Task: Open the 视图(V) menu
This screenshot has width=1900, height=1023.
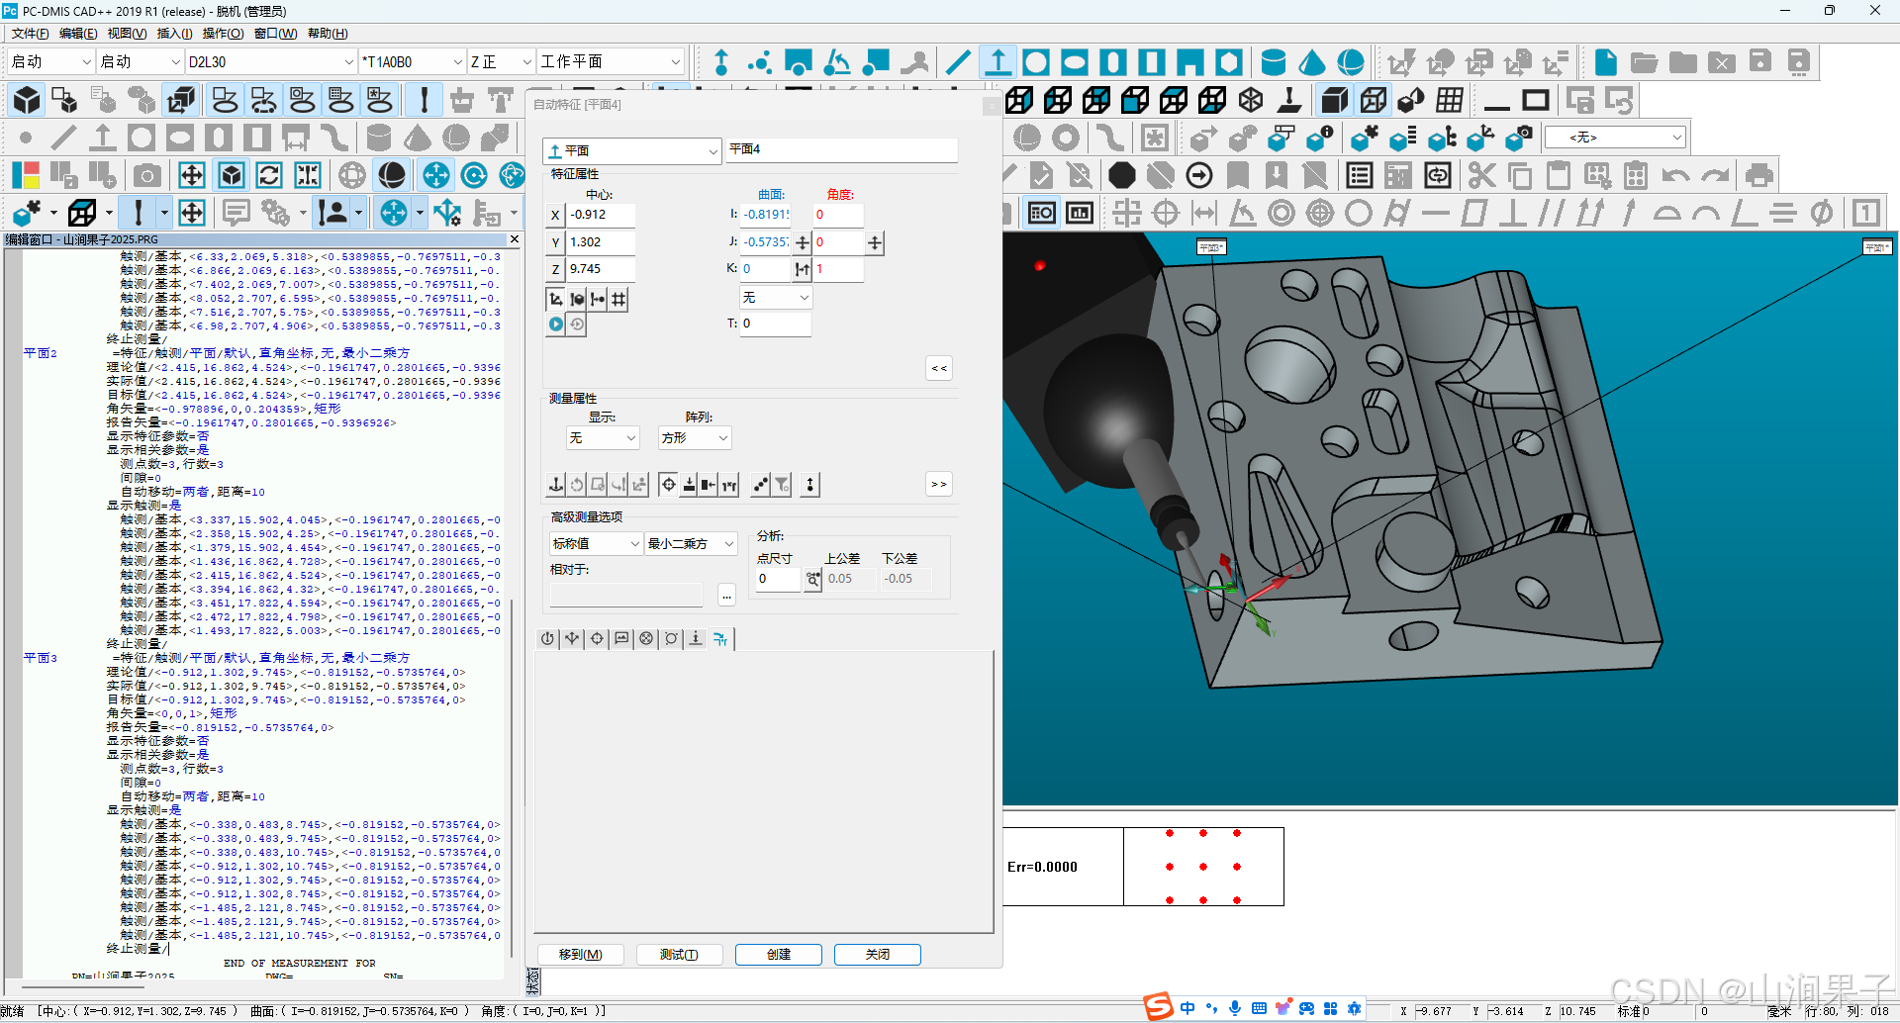Action: pos(127,34)
